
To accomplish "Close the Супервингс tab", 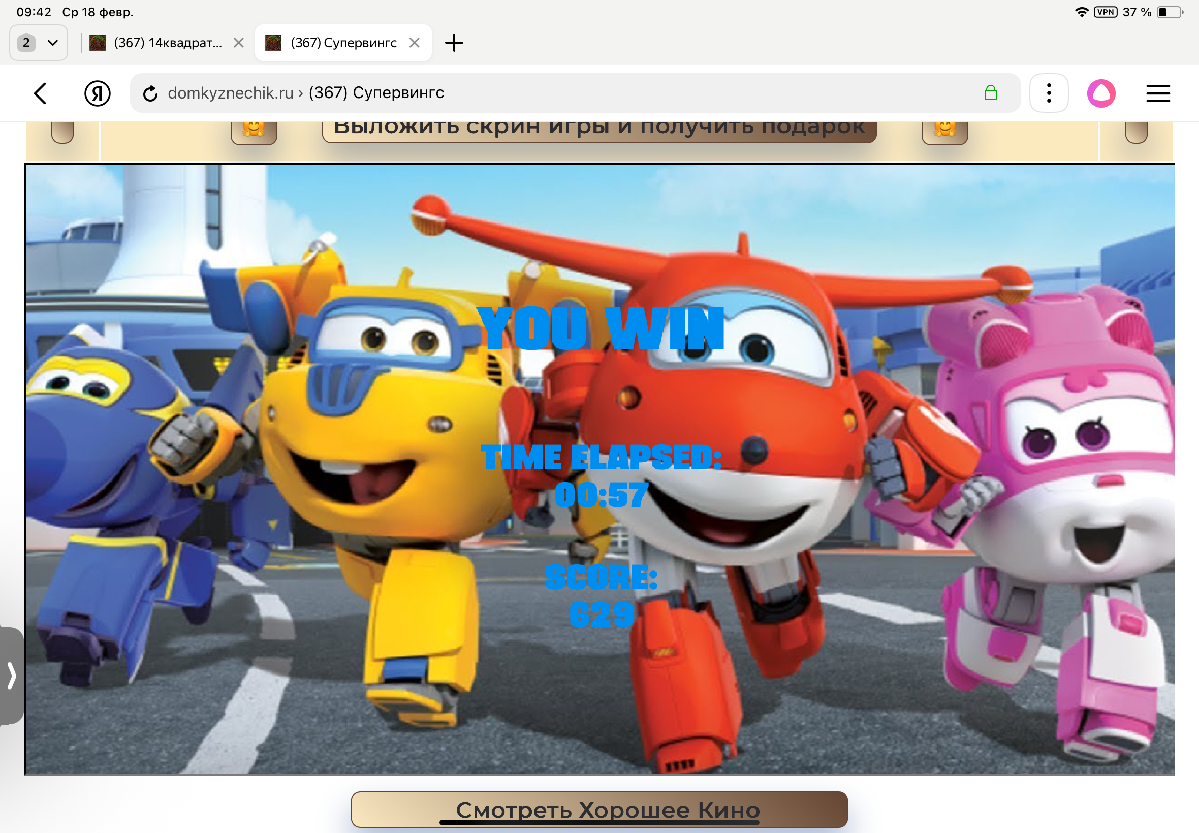I will point(415,43).
